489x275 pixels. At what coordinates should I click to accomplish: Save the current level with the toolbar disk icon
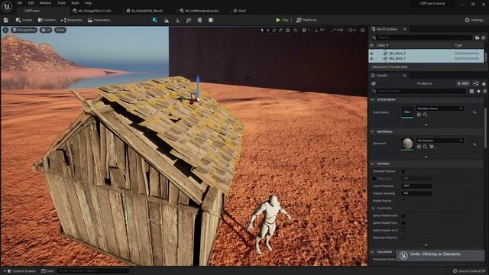tap(6, 21)
